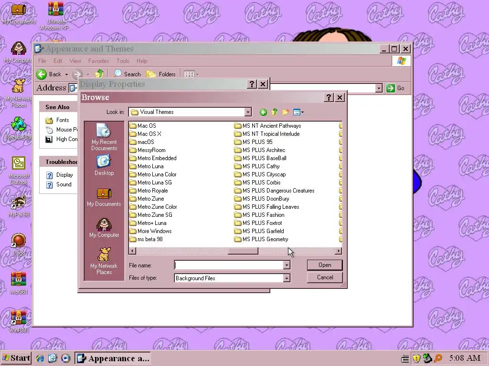The image size is (489, 366).
Task: Expand the Look in dropdown
Action: click(x=248, y=112)
